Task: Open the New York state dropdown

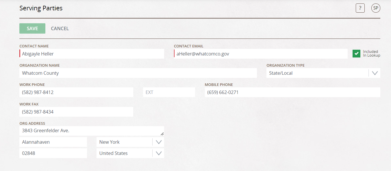Action: click(x=130, y=142)
